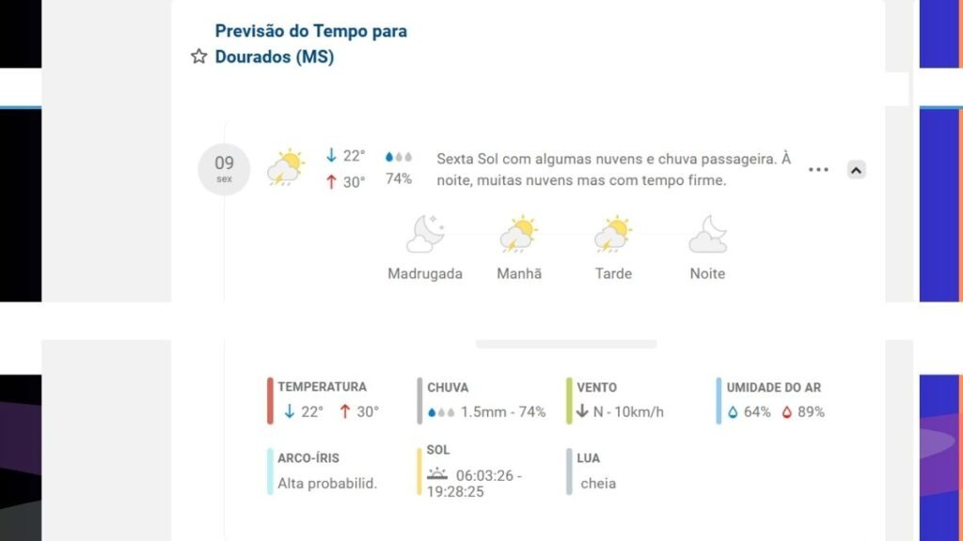Click the Manhã sun and storm icon
963x541 pixels.
(x=518, y=235)
